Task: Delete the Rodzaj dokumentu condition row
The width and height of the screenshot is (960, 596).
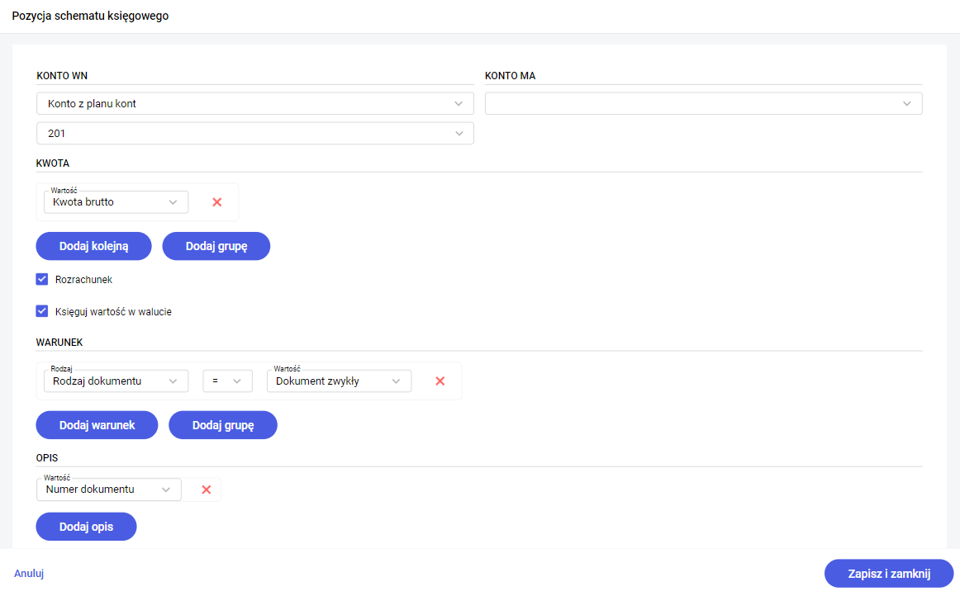Action: pos(440,381)
